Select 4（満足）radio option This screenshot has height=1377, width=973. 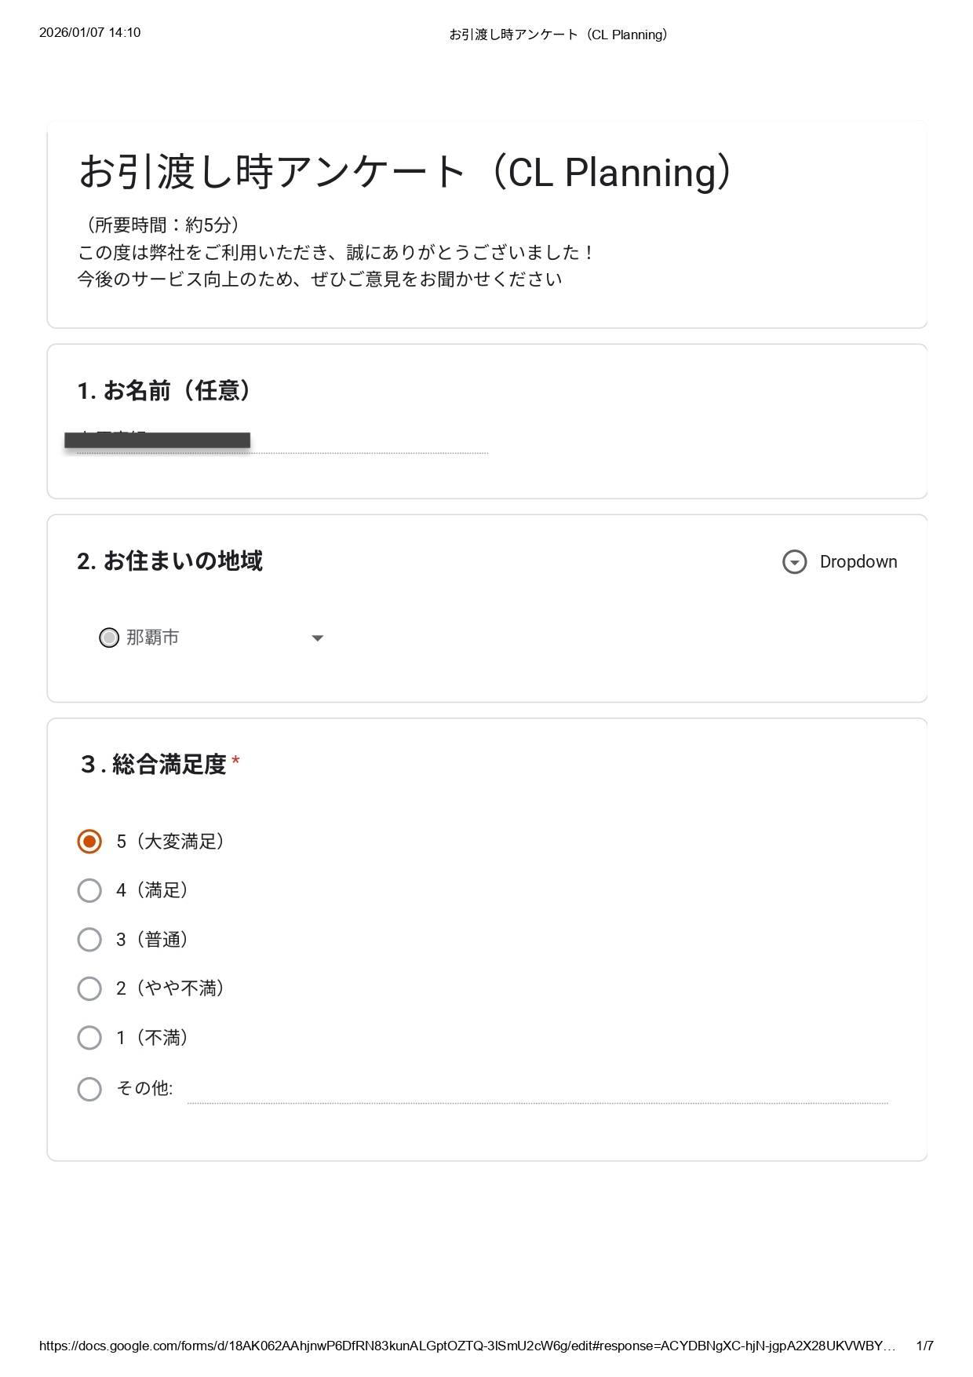[89, 890]
